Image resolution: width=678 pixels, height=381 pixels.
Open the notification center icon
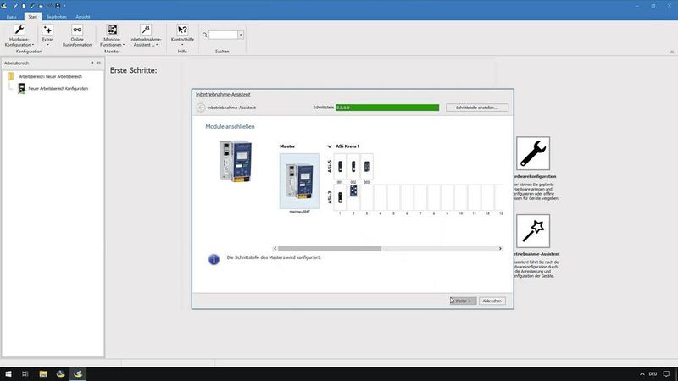pos(666,373)
